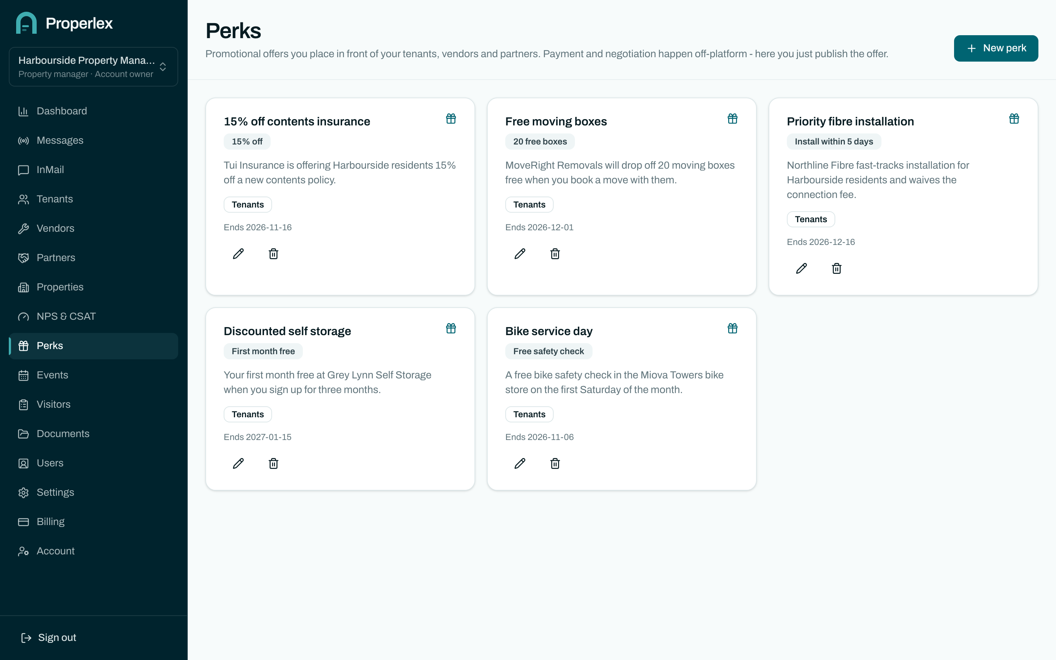The image size is (1056, 660).
Task: Go to Messages in the sidebar
Action: pyautogui.click(x=93, y=140)
